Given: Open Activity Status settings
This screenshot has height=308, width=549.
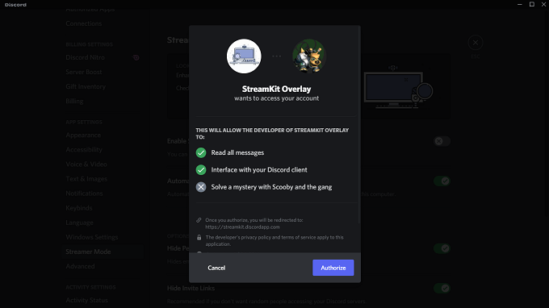Looking at the screenshot, I should pos(87,300).
